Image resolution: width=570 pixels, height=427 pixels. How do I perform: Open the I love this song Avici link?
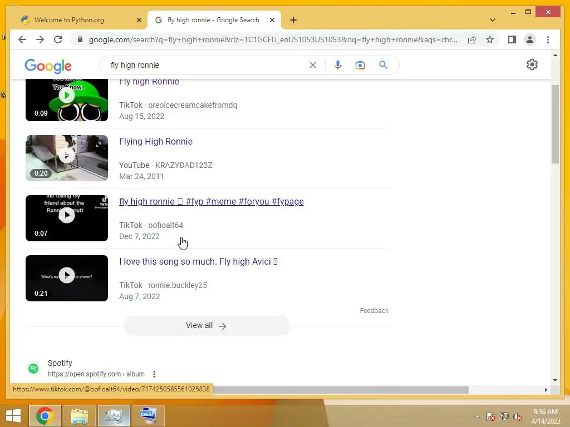point(198,261)
